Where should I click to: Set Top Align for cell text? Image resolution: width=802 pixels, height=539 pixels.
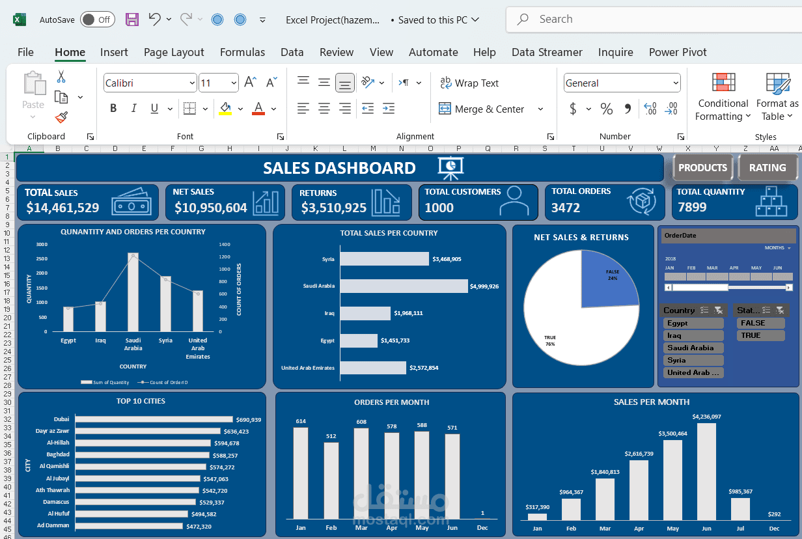(303, 81)
